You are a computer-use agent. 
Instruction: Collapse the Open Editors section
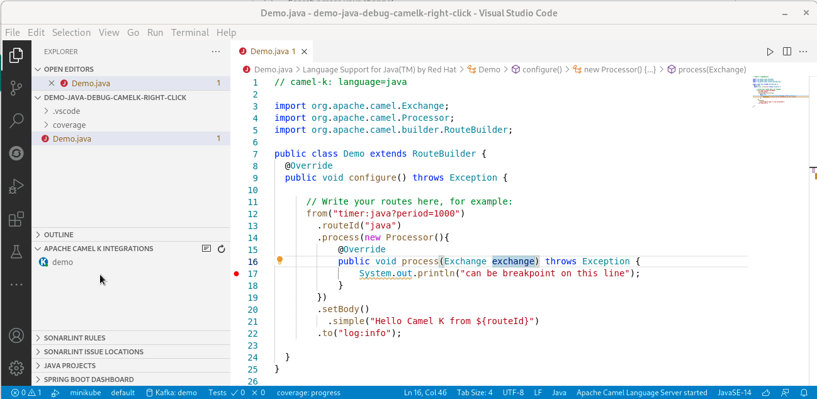pyautogui.click(x=70, y=69)
